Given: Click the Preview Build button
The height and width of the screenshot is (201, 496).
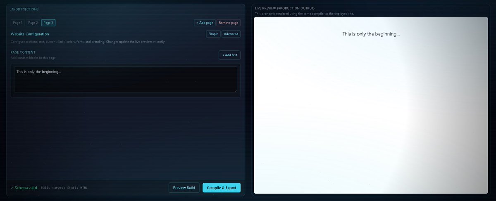Looking at the screenshot, I should point(184,188).
